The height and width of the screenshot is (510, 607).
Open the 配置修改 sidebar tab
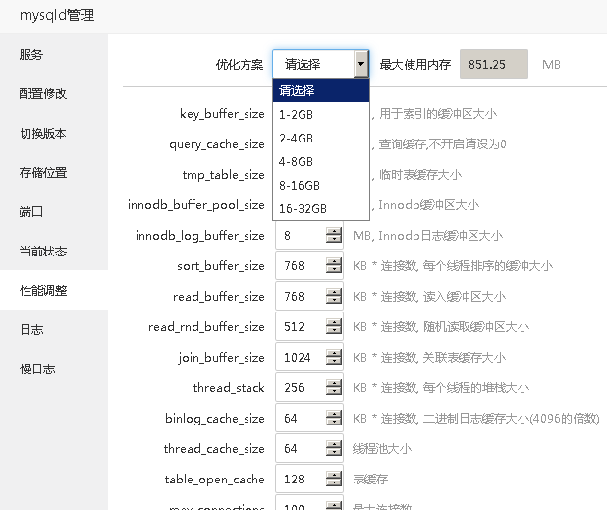coord(54,93)
